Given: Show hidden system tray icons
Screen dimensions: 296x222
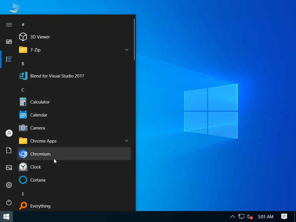Looking at the screenshot, I should click(233, 217).
